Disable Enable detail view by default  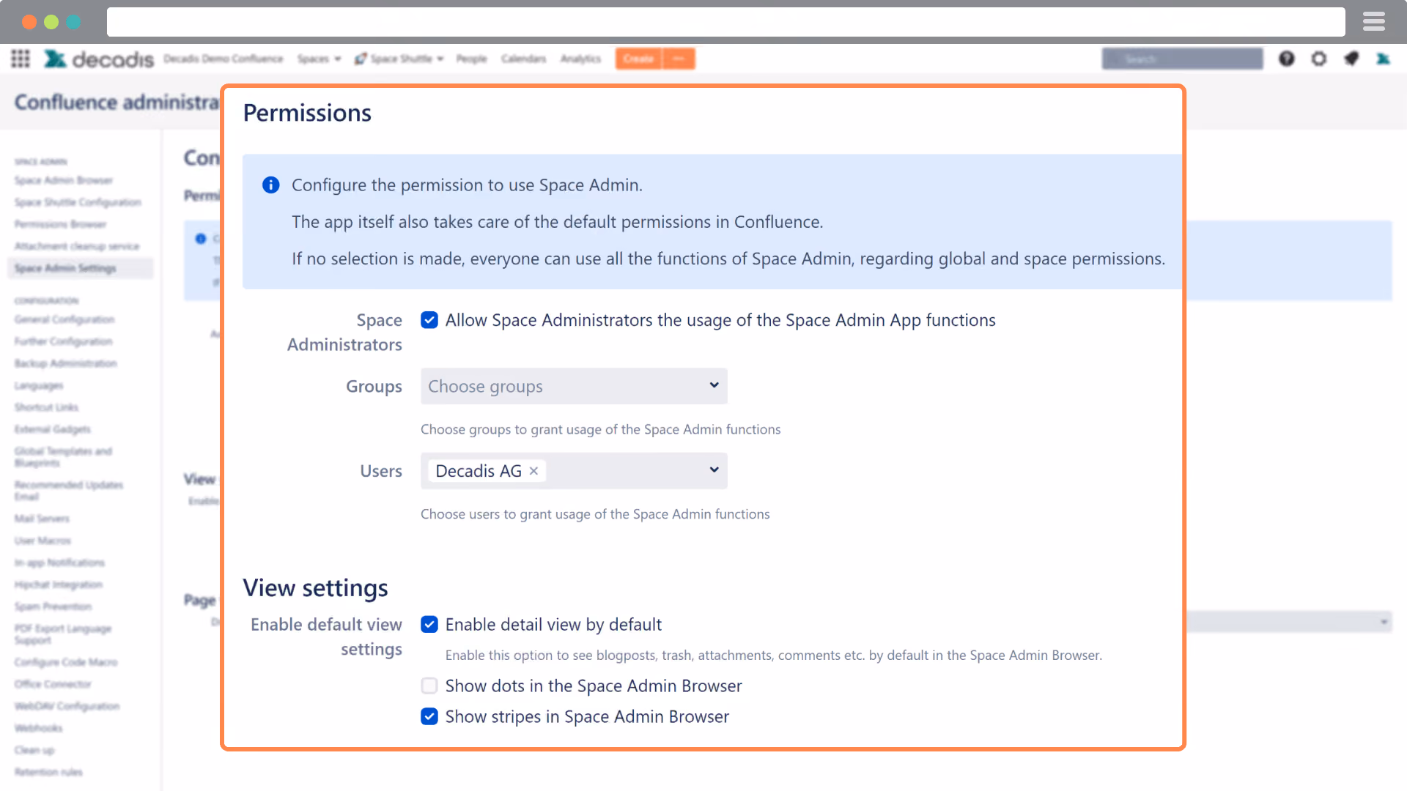tap(429, 625)
